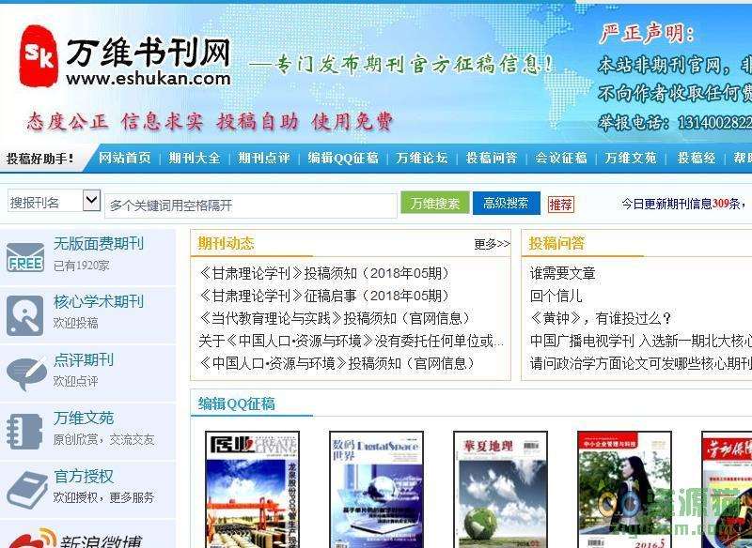Click the 欢迎授权，更多服务 caption

[103, 497]
